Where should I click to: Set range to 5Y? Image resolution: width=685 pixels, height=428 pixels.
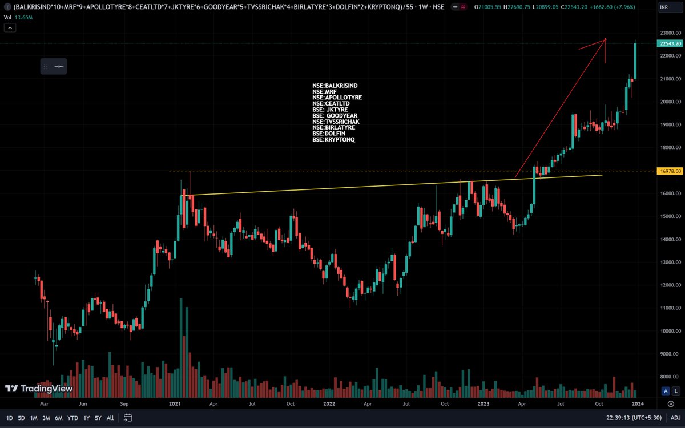click(x=98, y=418)
